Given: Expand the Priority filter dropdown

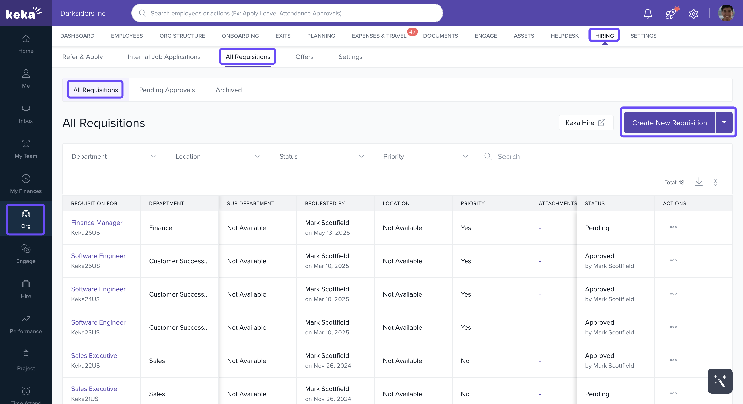Looking at the screenshot, I should [x=426, y=156].
